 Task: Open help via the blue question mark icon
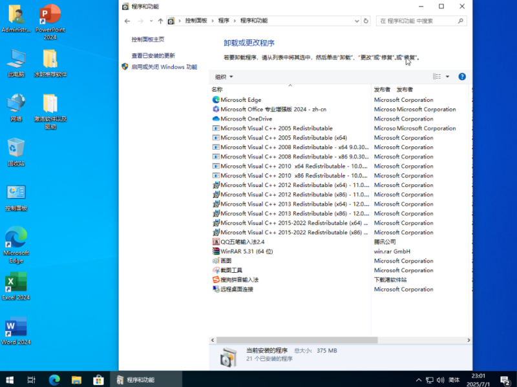[x=461, y=77]
